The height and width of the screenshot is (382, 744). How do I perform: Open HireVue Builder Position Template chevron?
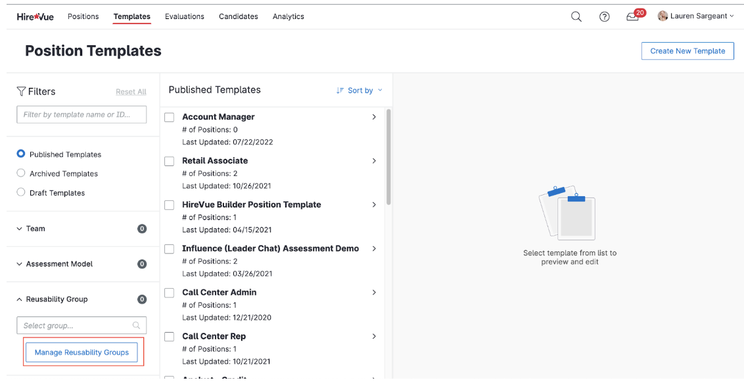pos(374,205)
